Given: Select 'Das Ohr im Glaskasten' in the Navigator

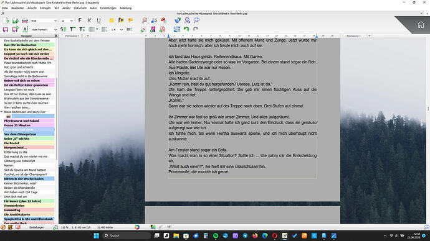Looking at the screenshot, I should (29, 45).
